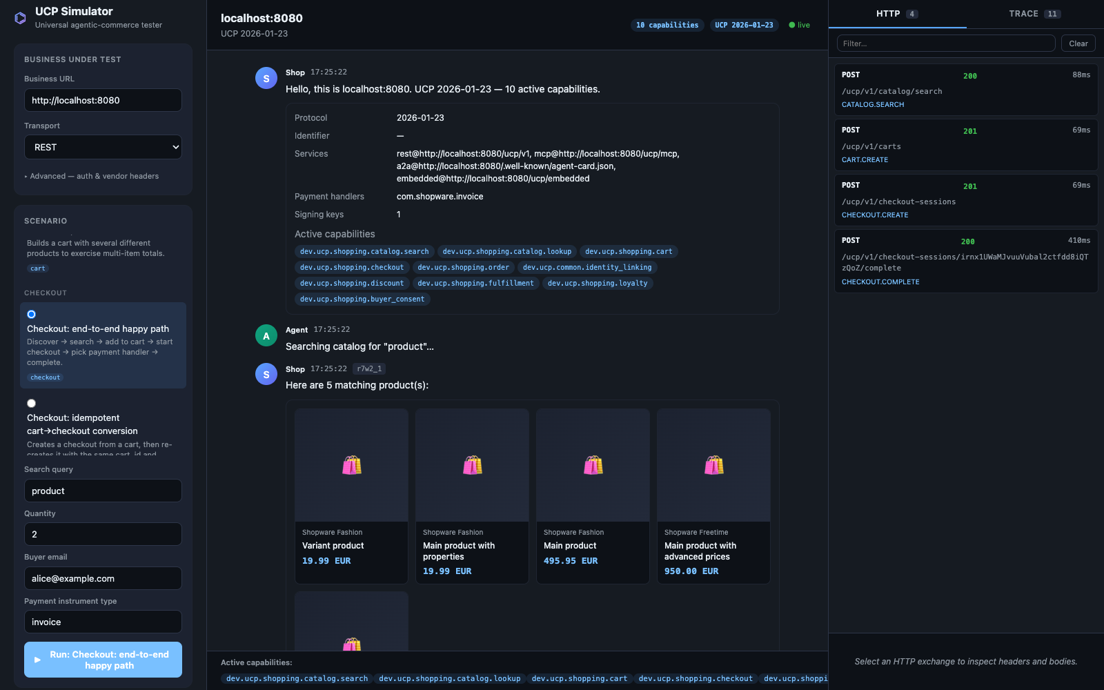1104x690 pixels.
Task: Click the dev.ucp.shopping.buyer_consent chip
Action: (362, 299)
